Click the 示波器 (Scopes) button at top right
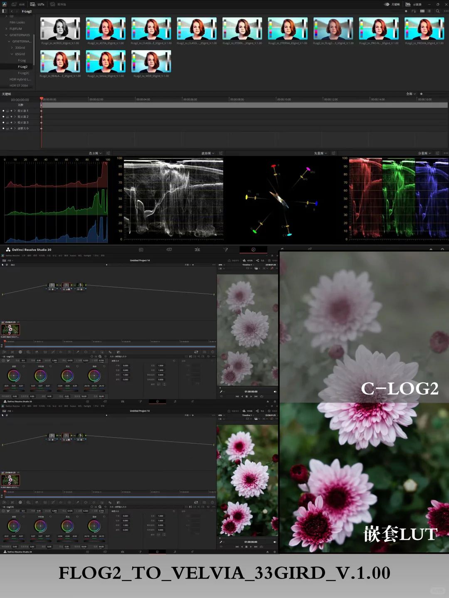 [414, 4]
